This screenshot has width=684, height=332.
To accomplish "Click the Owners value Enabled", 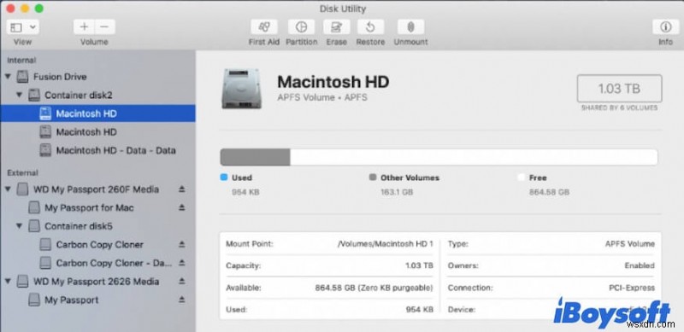I will point(640,265).
